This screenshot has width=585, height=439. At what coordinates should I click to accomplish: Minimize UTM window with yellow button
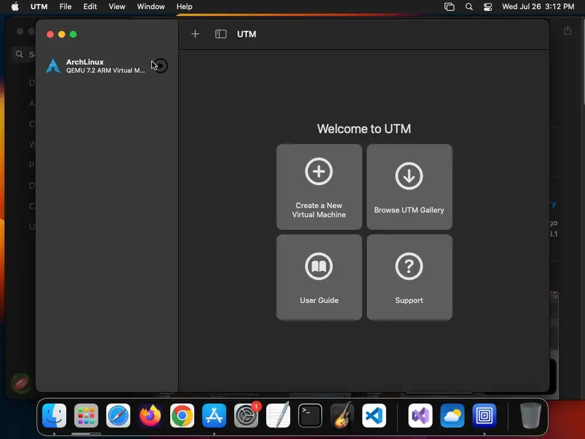tap(62, 34)
